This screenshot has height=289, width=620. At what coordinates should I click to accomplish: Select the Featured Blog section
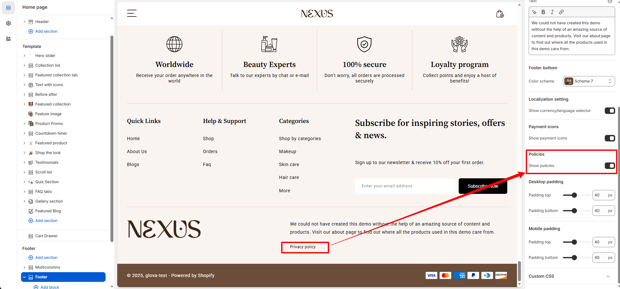48,211
